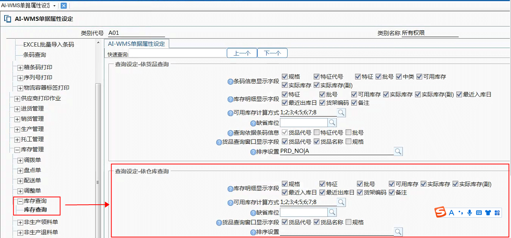
Task: Expand the 非生产领料单 tree node
Action: tap(20, 222)
